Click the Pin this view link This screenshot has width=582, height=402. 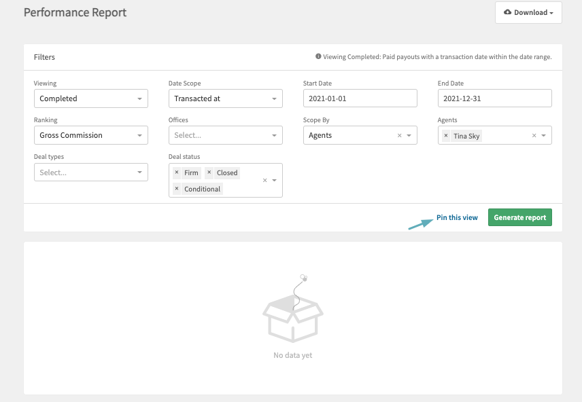pos(457,218)
